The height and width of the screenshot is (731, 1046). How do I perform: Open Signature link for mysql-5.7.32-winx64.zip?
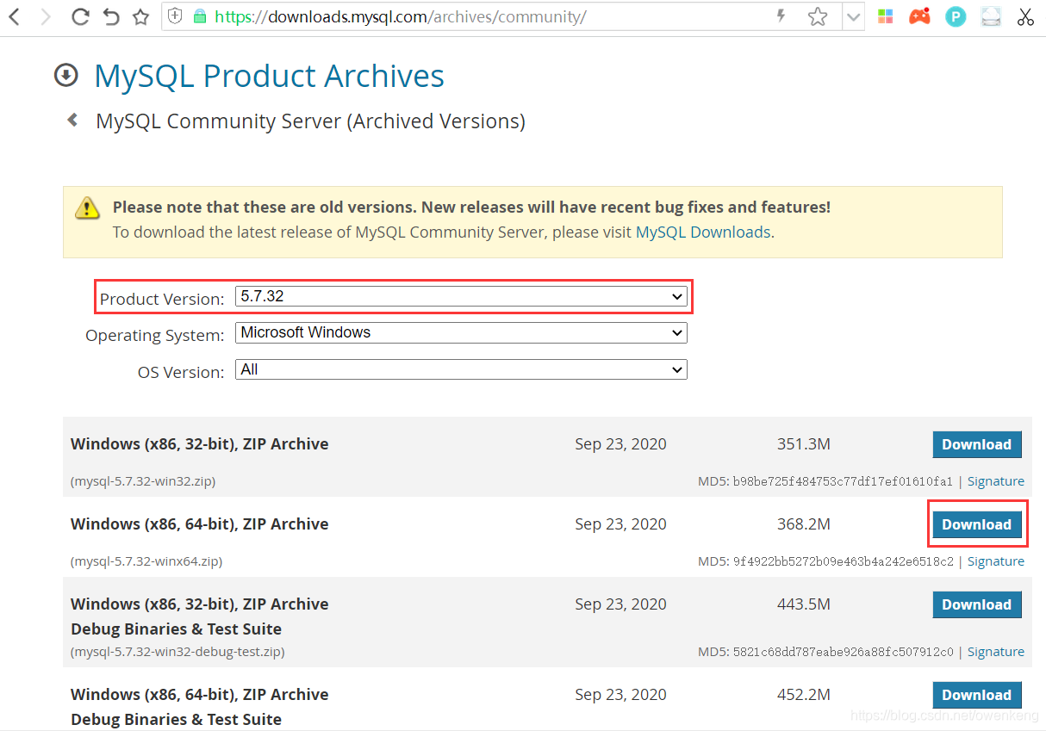tap(996, 561)
